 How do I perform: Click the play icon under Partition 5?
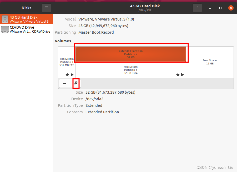[183, 74]
